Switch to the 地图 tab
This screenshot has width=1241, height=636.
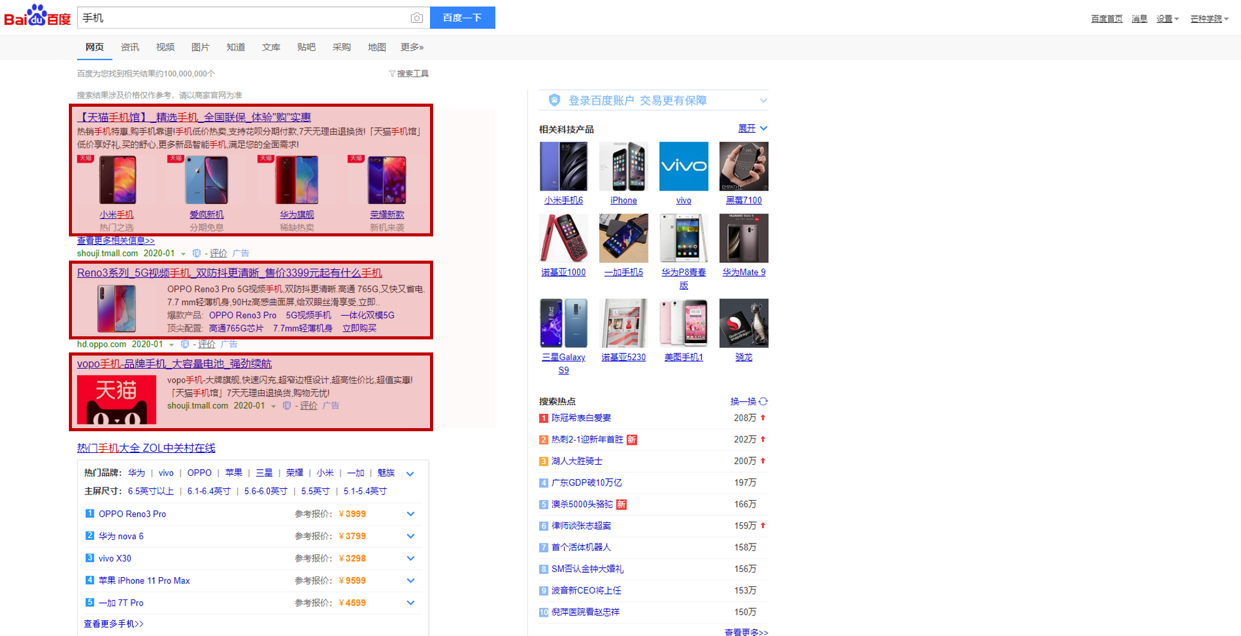377,47
